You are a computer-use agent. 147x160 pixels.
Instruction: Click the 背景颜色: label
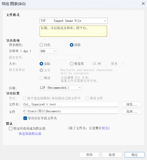coord(16,45)
